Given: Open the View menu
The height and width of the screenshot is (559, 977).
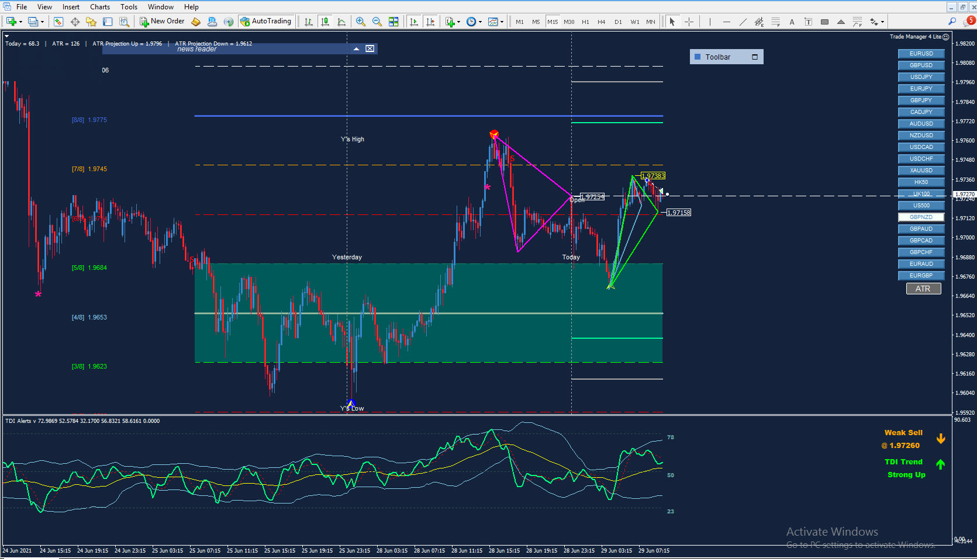Looking at the screenshot, I should 44,7.
